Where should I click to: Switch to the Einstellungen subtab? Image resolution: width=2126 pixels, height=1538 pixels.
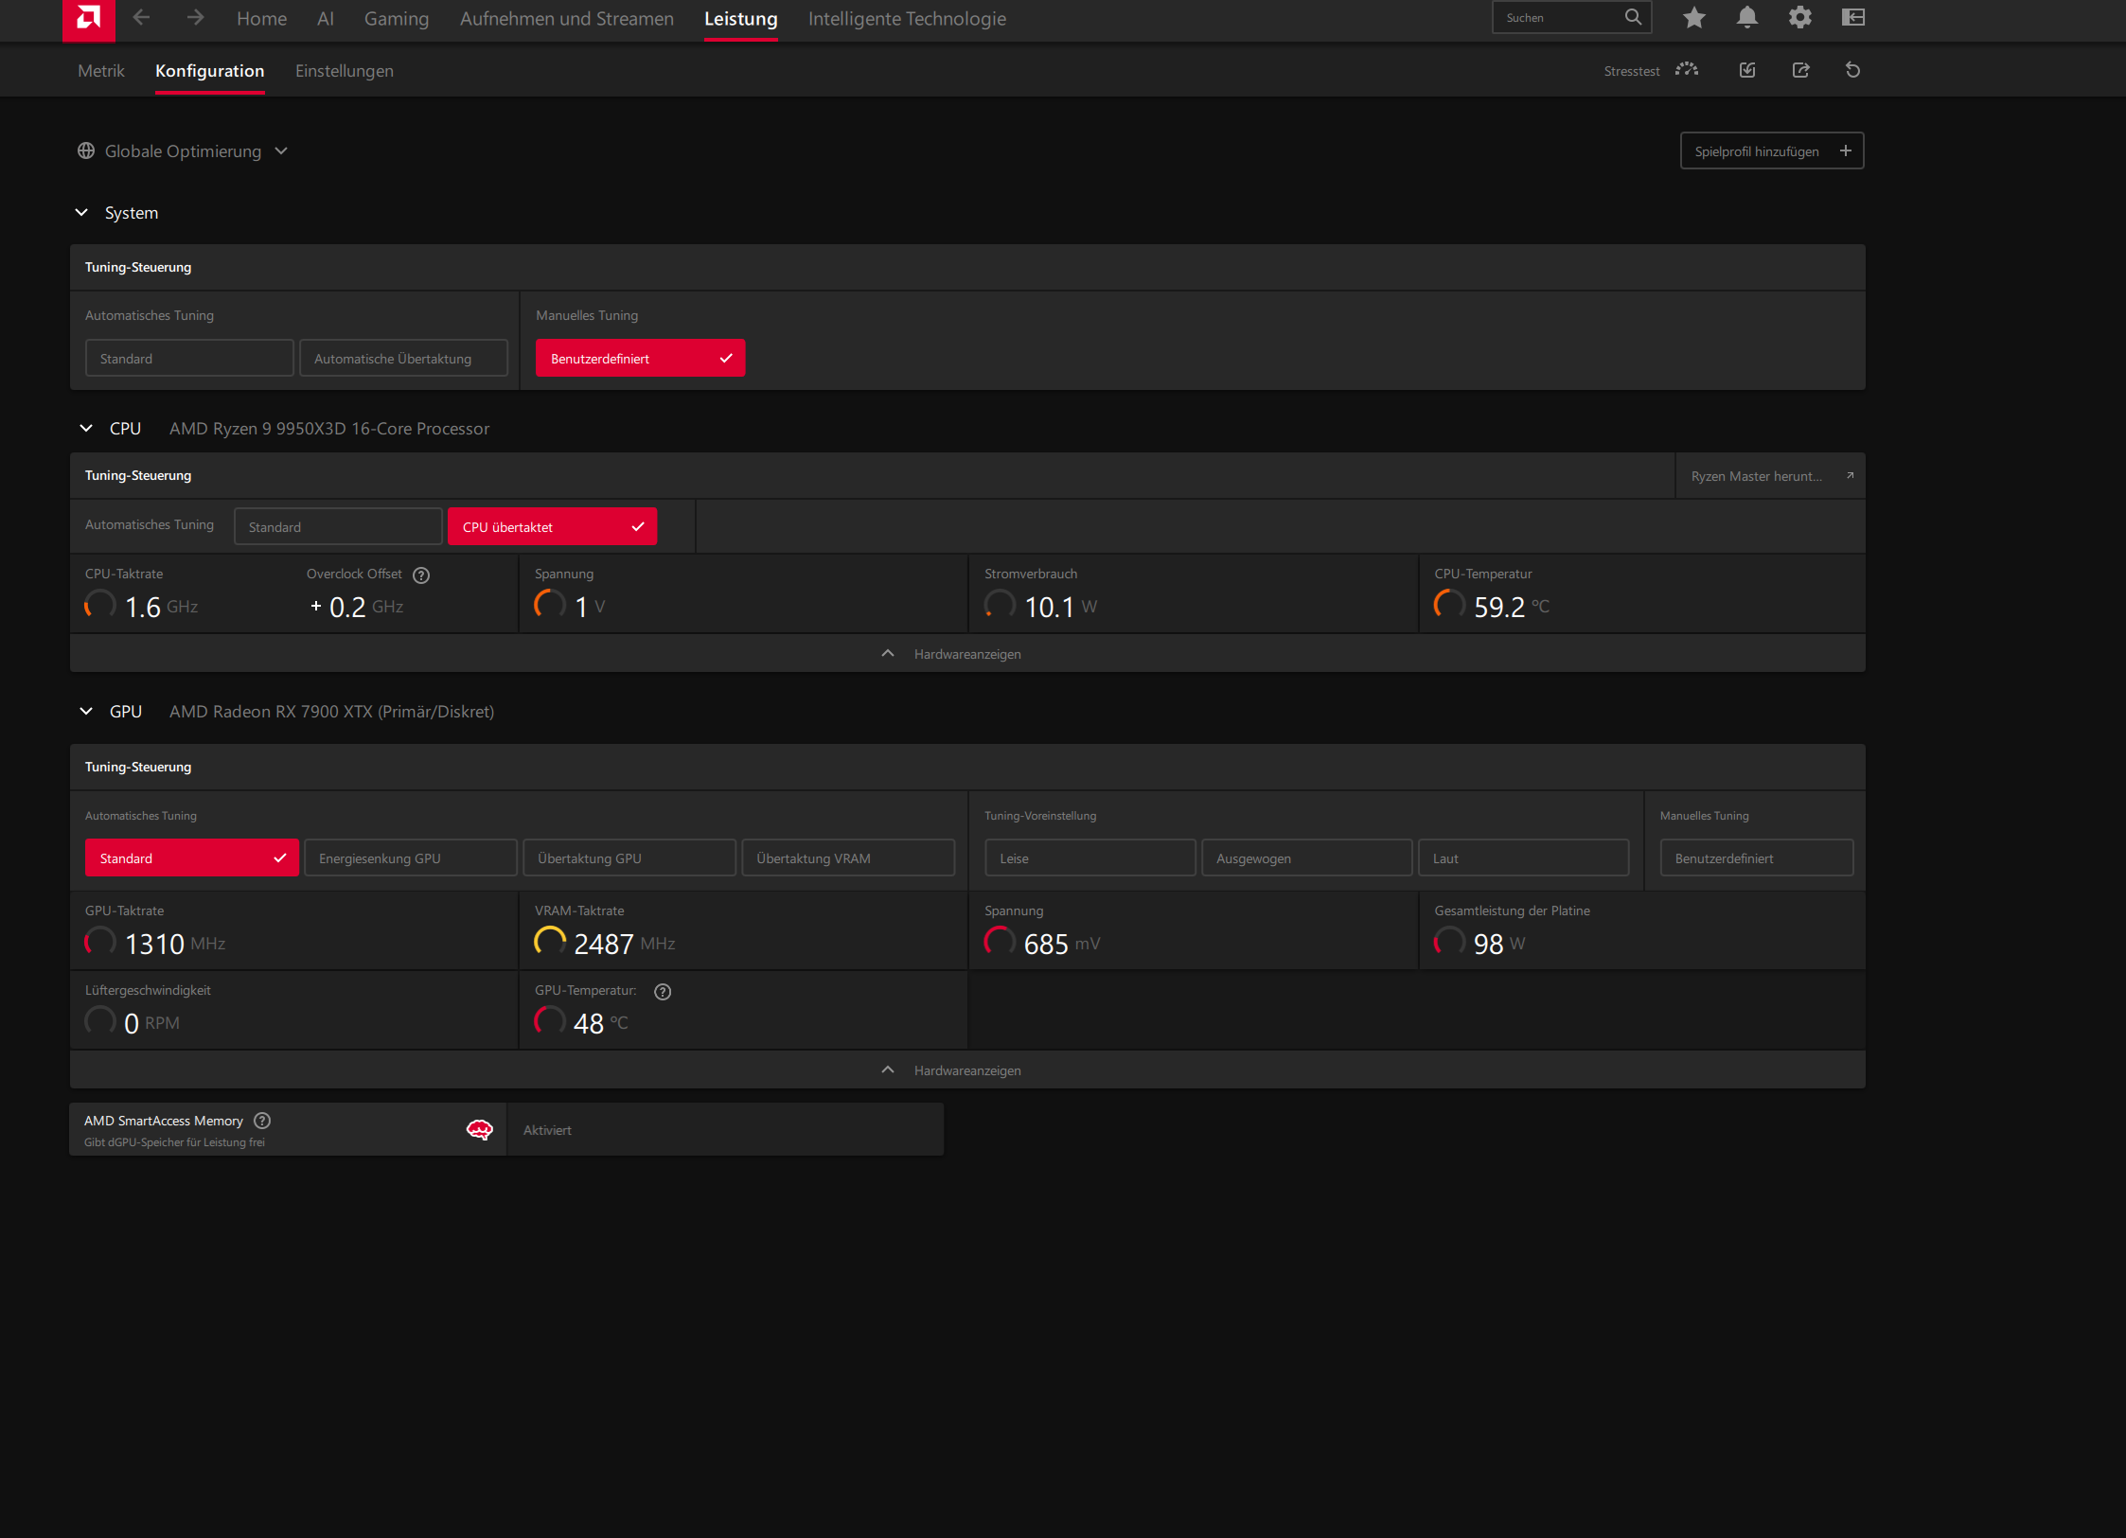[x=345, y=70]
